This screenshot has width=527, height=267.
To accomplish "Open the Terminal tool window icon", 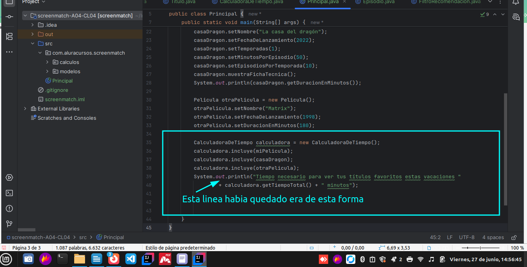I will 9,193.
